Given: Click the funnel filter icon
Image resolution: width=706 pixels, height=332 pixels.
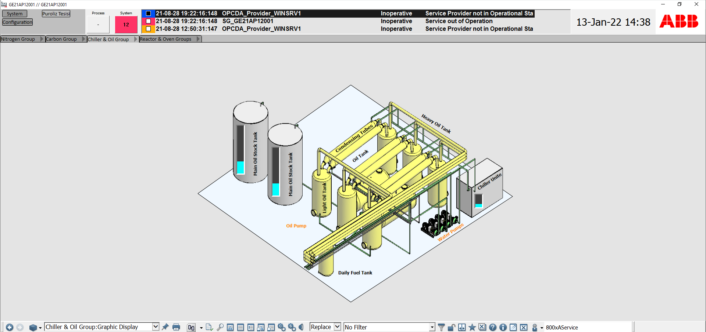Looking at the screenshot, I should pyautogui.click(x=441, y=327).
